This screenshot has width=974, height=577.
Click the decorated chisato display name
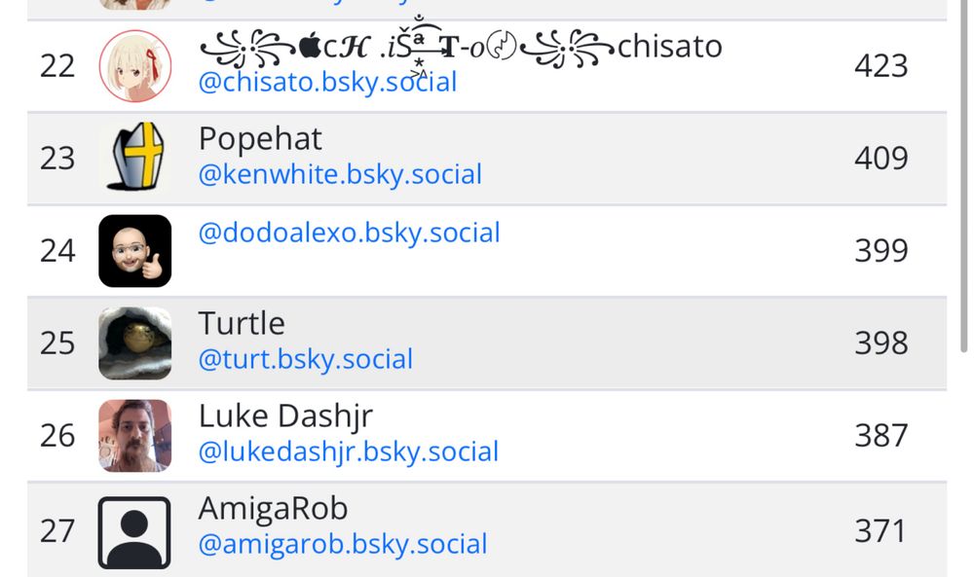(460, 47)
